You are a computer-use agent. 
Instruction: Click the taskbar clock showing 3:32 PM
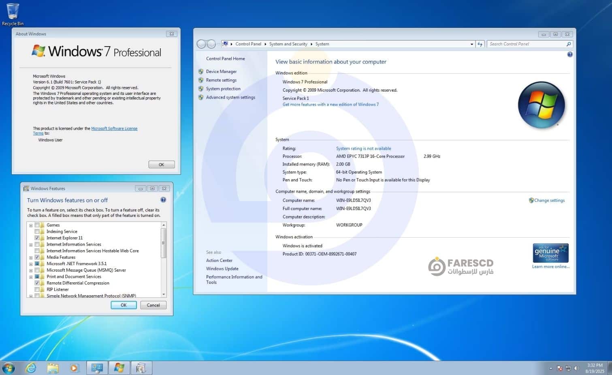pyautogui.click(x=595, y=368)
